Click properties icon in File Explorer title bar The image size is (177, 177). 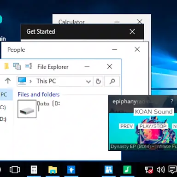(x=17, y=66)
